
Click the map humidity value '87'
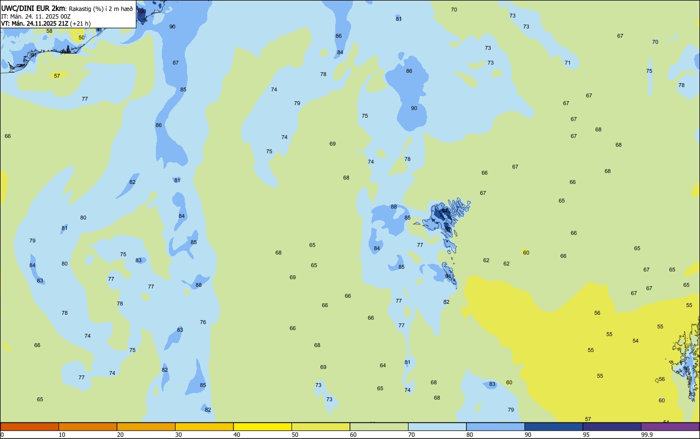tap(176, 63)
